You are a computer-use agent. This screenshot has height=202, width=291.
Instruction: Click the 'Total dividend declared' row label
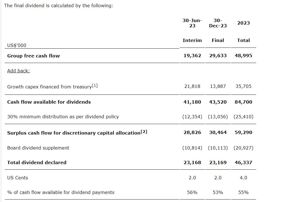click(37, 162)
